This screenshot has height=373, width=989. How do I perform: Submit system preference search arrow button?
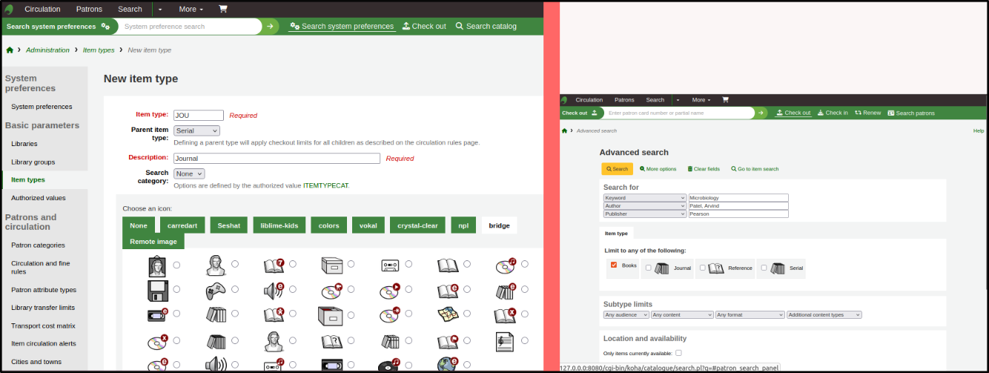click(x=271, y=26)
